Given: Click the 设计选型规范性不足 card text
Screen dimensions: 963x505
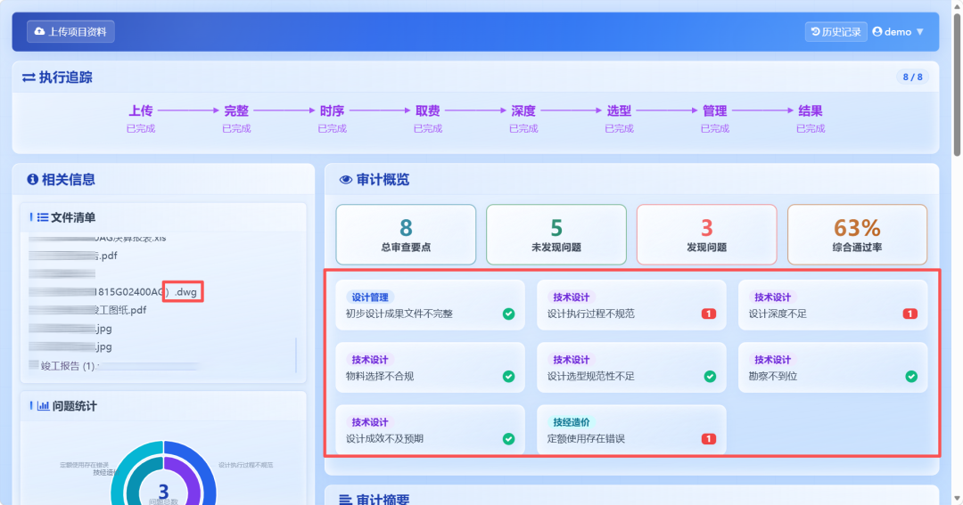Looking at the screenshot, I should (591, 376).
